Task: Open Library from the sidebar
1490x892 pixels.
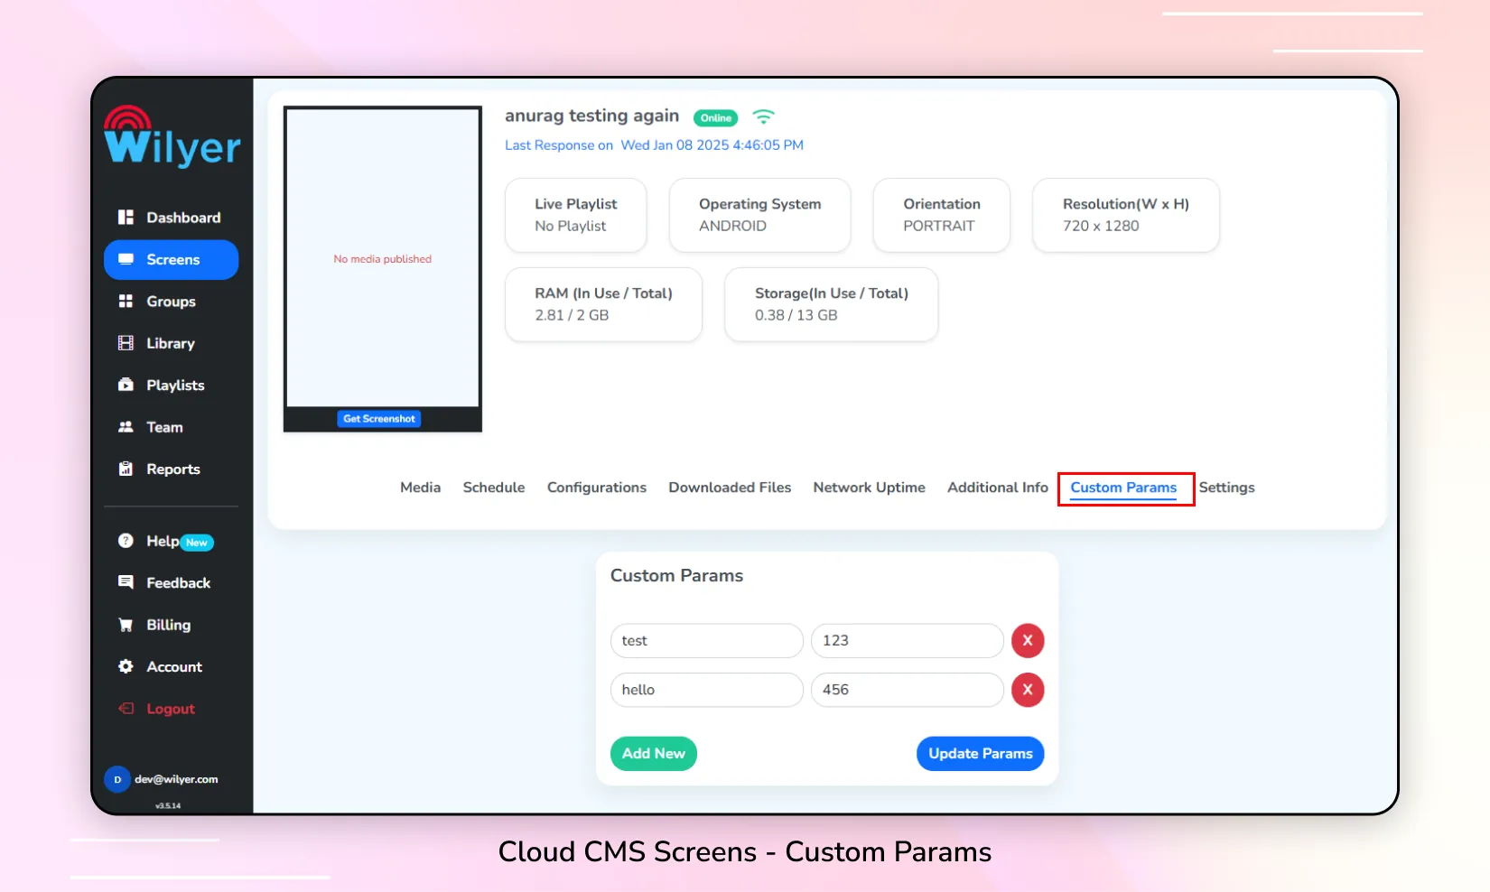Action: [171, 343]
